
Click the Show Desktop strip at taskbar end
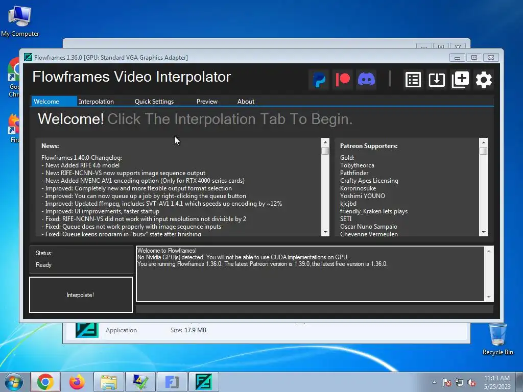[519, 382]
